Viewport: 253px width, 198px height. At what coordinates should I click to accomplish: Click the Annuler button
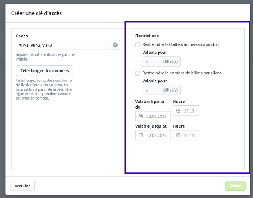[x=22, y=186]
